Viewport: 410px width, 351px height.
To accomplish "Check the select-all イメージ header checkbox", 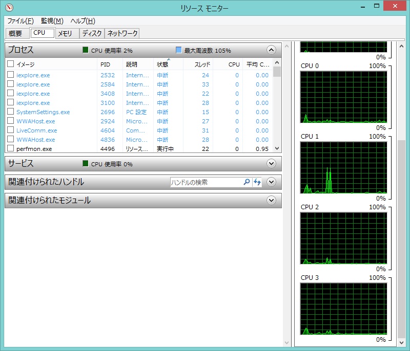I will coord(10,64).
